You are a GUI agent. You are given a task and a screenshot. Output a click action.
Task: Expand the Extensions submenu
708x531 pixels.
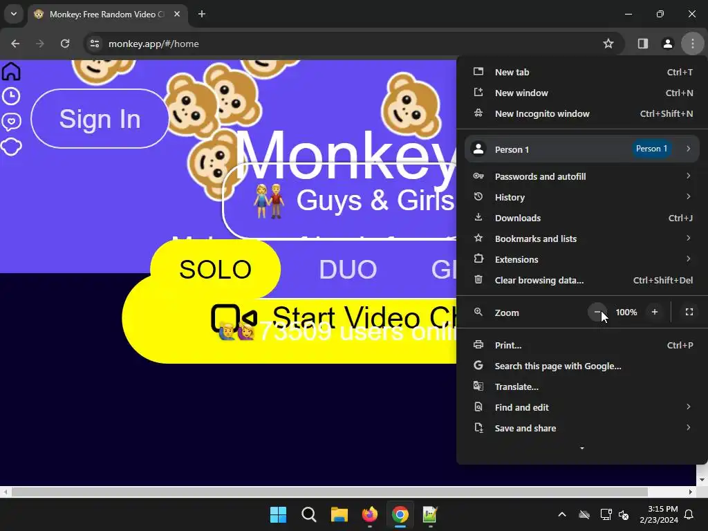tap(582, 260)
